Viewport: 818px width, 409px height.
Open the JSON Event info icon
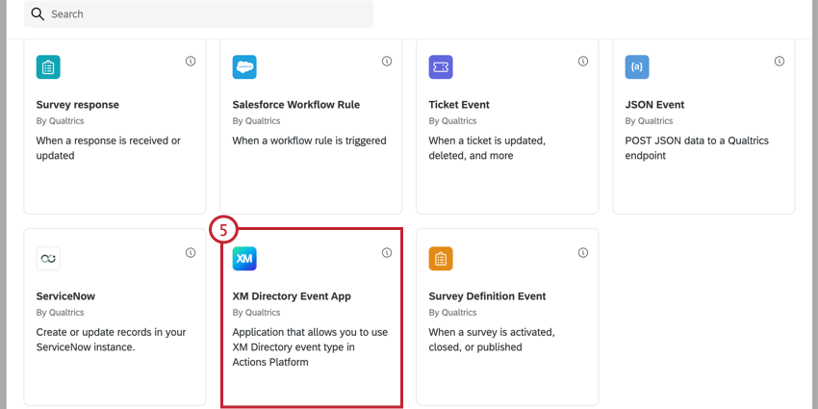tap(780, 61)
